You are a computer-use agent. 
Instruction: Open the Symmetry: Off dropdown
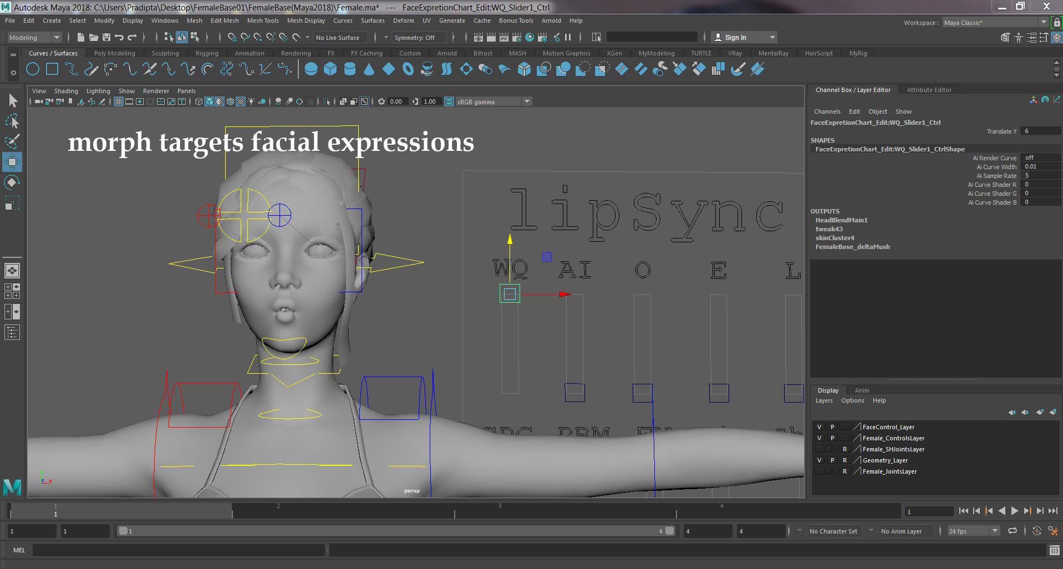point(419,37)
